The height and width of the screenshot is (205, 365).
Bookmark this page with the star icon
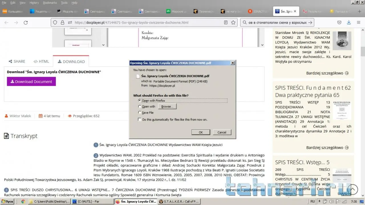[x=233, y=23]
